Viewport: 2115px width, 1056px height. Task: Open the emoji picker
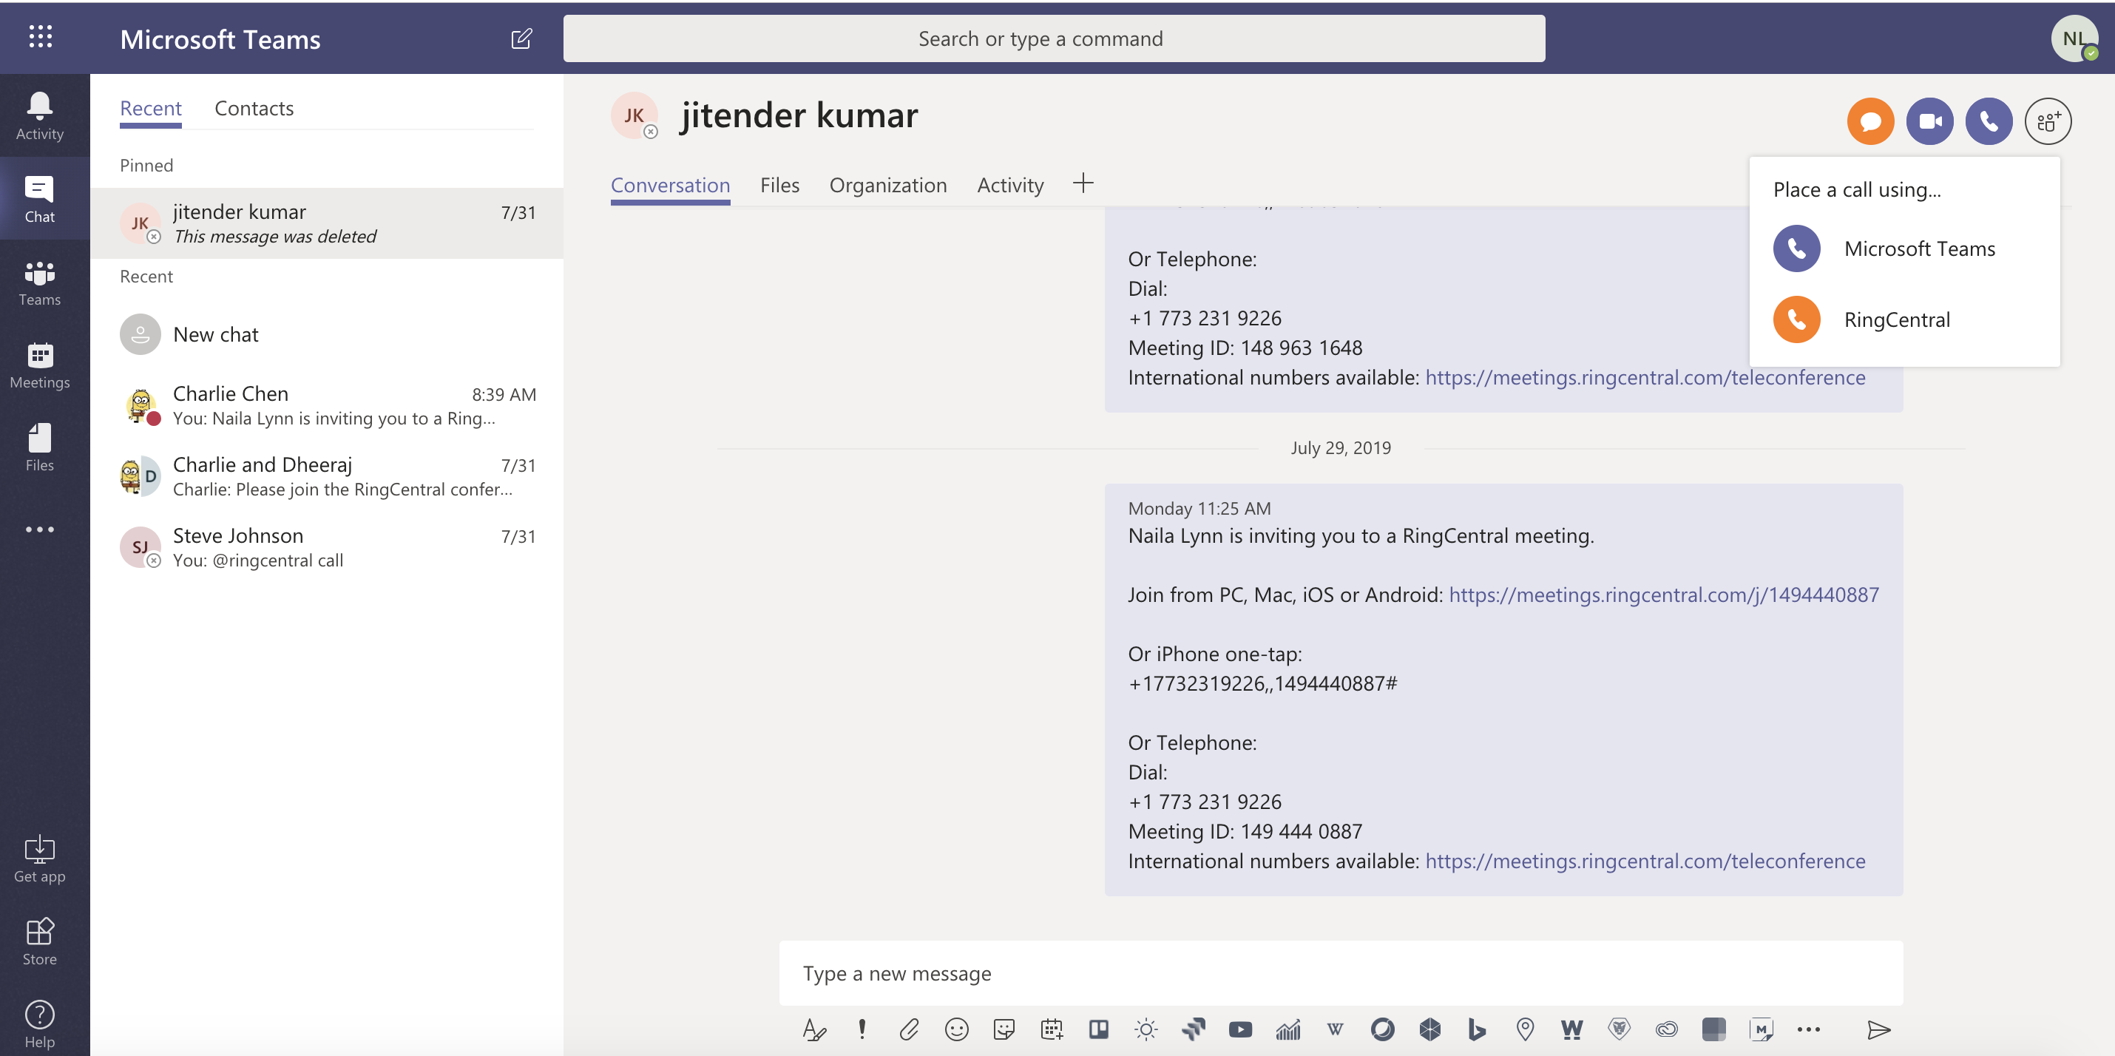[956, 1029]
